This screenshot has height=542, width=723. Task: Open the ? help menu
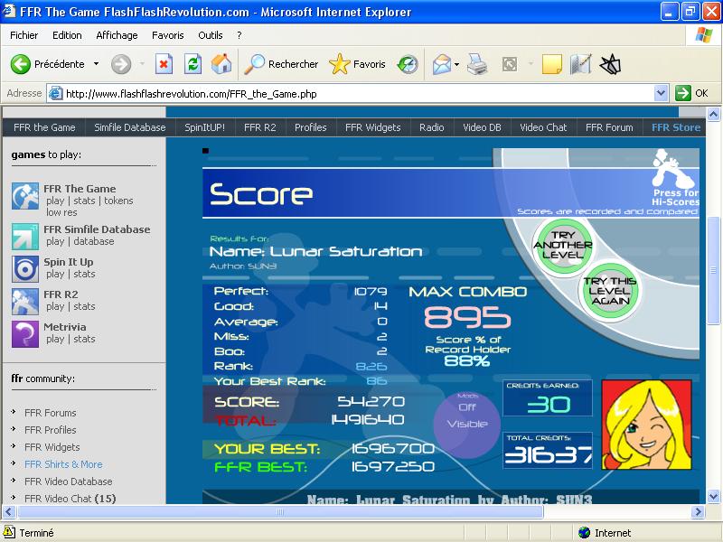click(x=239, y=35)
